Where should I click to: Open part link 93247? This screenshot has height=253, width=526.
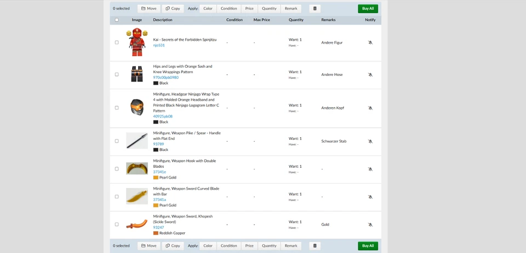pos(159,227)
